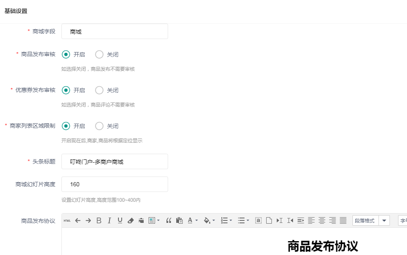Click the 商家列表区域限制 field label
Viewport: 407px width, 255px height.
coord(33,126)
